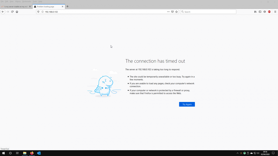Open the Action Center notifications icon
This screenshot has height=156, width=278.
click(273, 153)
